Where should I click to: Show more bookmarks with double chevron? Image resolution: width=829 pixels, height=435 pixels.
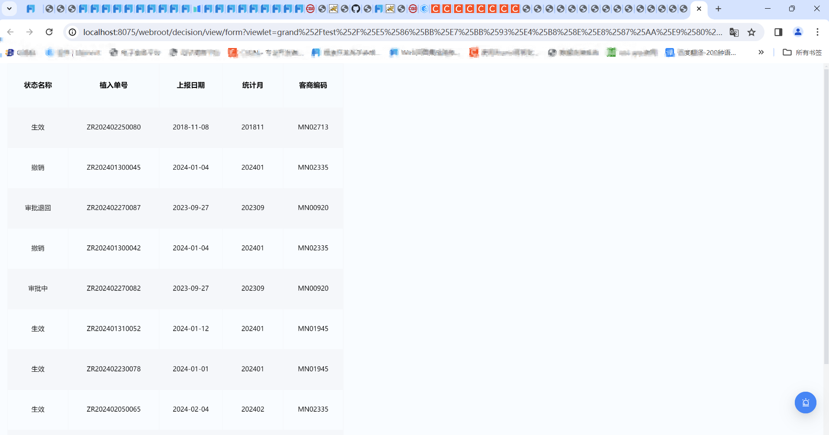[x=761, y=52]
